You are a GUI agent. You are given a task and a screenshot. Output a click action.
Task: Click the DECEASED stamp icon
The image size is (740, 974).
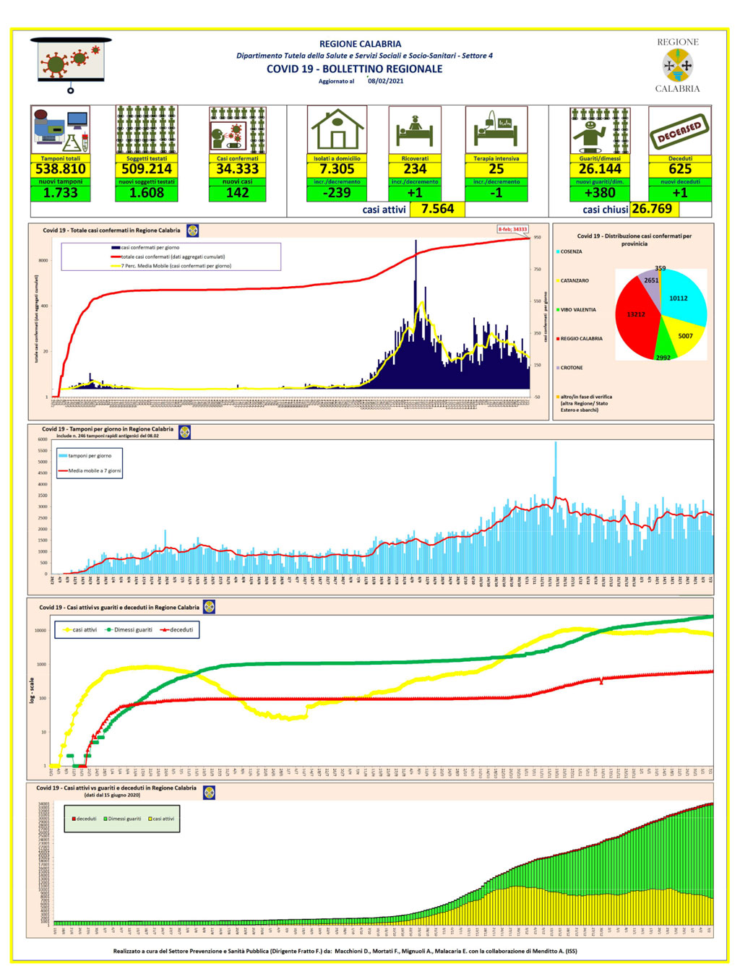(680, 130)
